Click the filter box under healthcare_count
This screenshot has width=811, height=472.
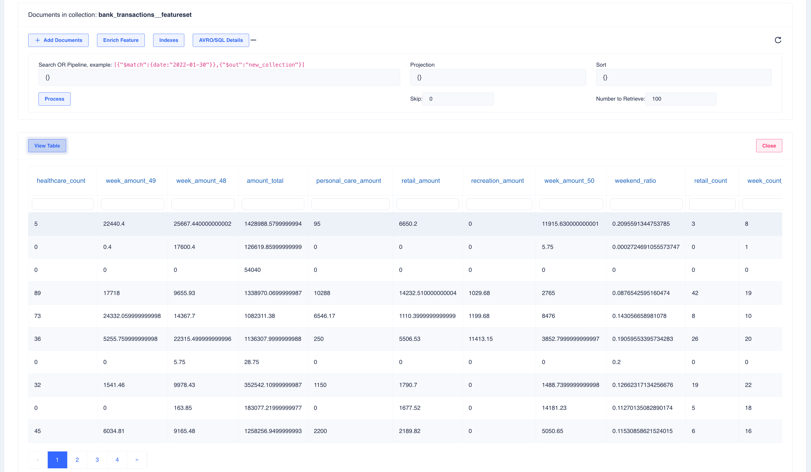(63, 204)
